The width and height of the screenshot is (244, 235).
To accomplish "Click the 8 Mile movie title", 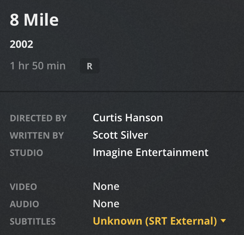I will click(x=34, y=20).
